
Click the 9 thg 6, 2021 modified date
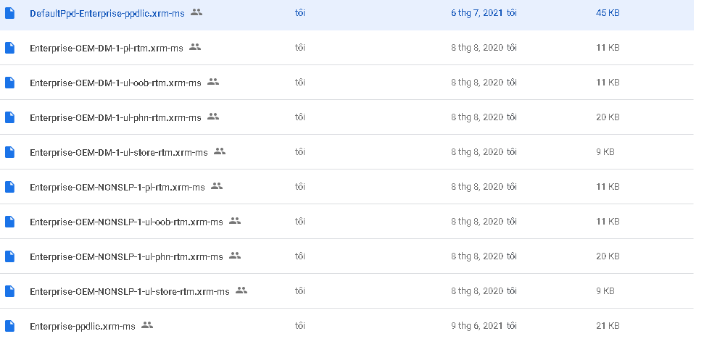tap(476, 326)
